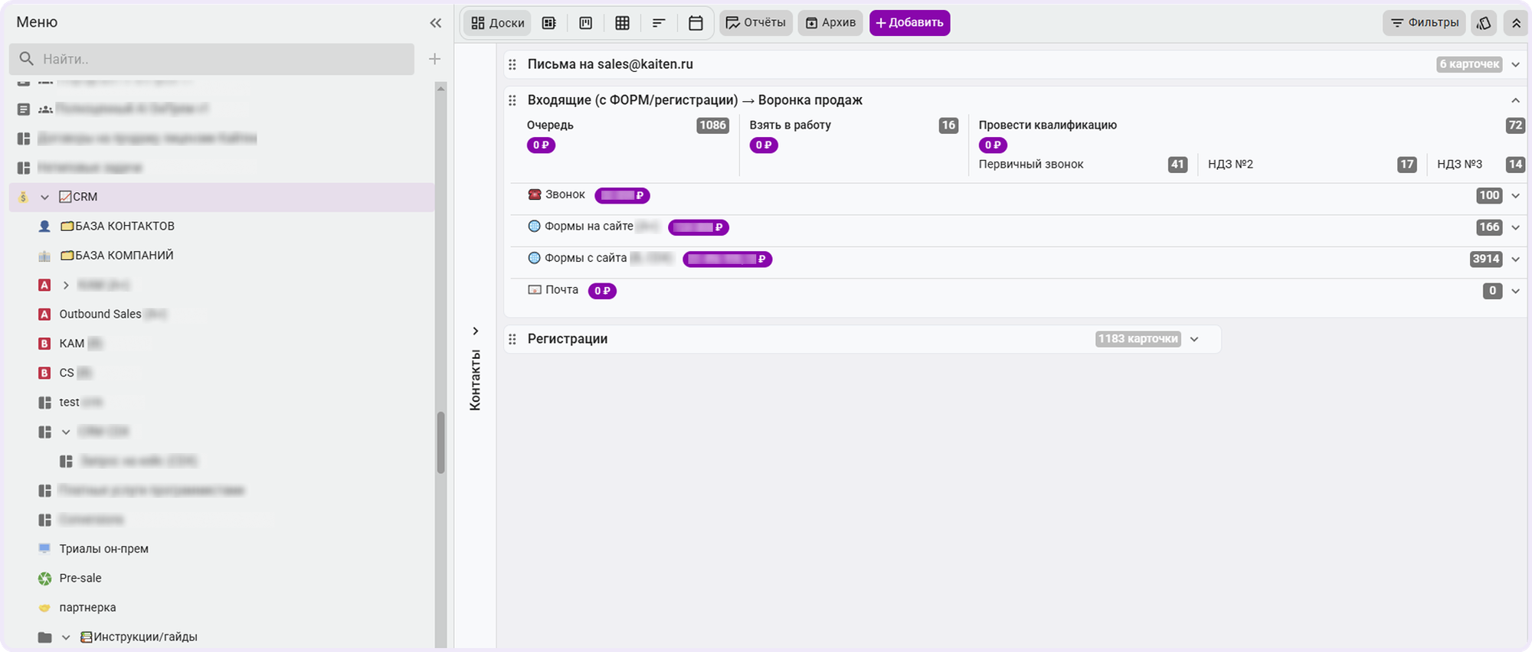Expand the Почта lane chevron
The image size is (1532, 652).
click(1515, 291)
